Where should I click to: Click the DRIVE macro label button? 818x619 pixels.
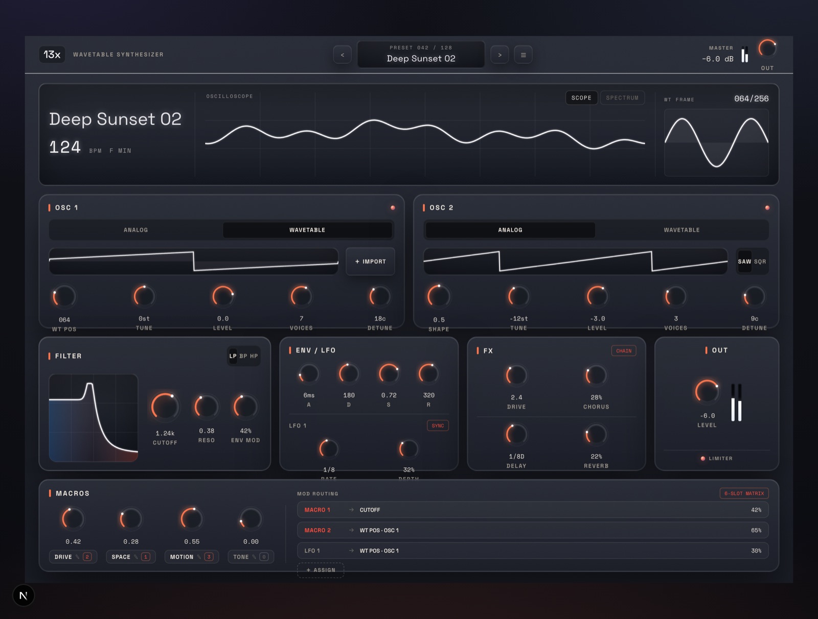pyautogui.click(x=73, y=557)
